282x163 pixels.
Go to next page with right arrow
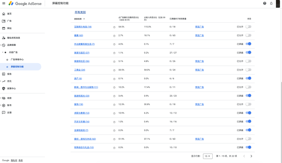(251, 156)
